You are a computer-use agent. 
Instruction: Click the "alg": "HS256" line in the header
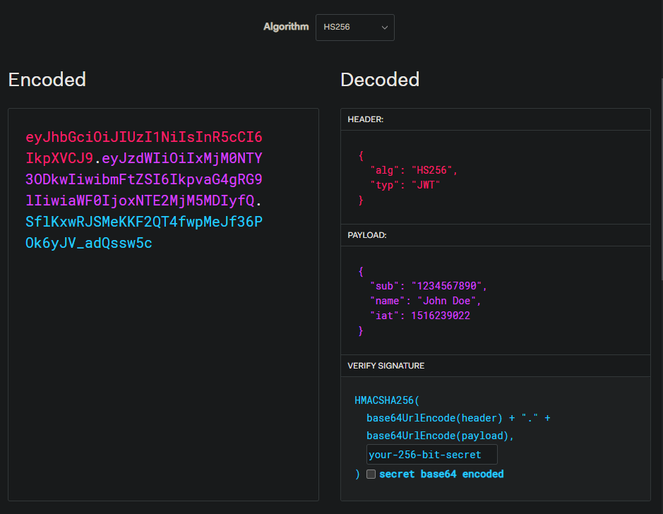coord(414,170)
